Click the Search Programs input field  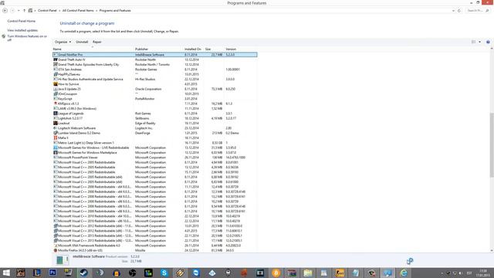point(475,11)
